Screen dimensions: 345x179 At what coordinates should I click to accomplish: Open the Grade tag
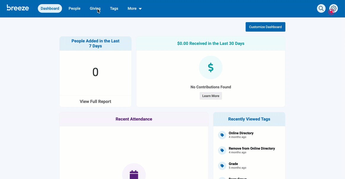coord(233,164)
